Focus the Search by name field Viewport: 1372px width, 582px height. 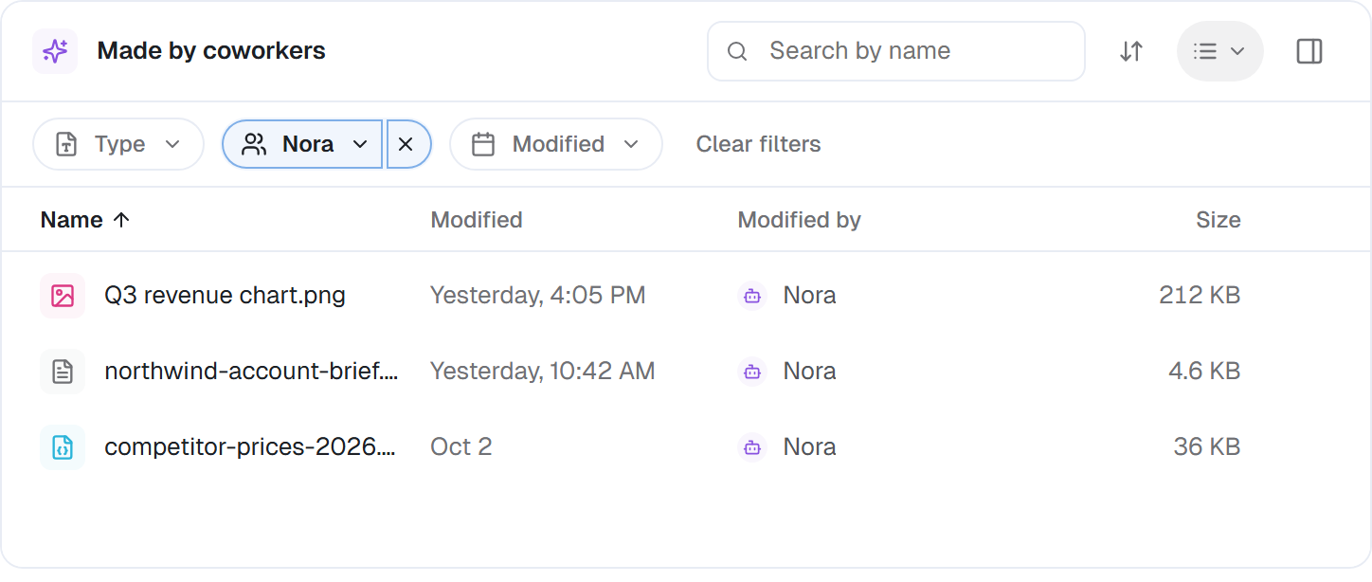pos(896,51)
